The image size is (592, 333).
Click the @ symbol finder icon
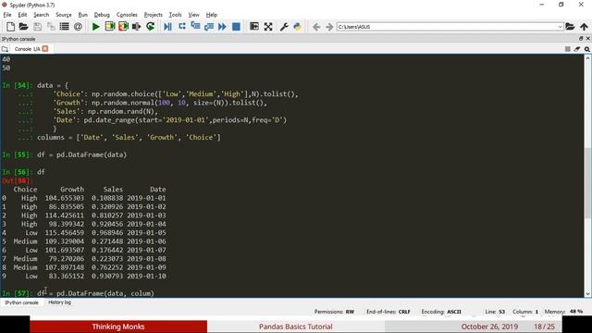pos(78,27)
